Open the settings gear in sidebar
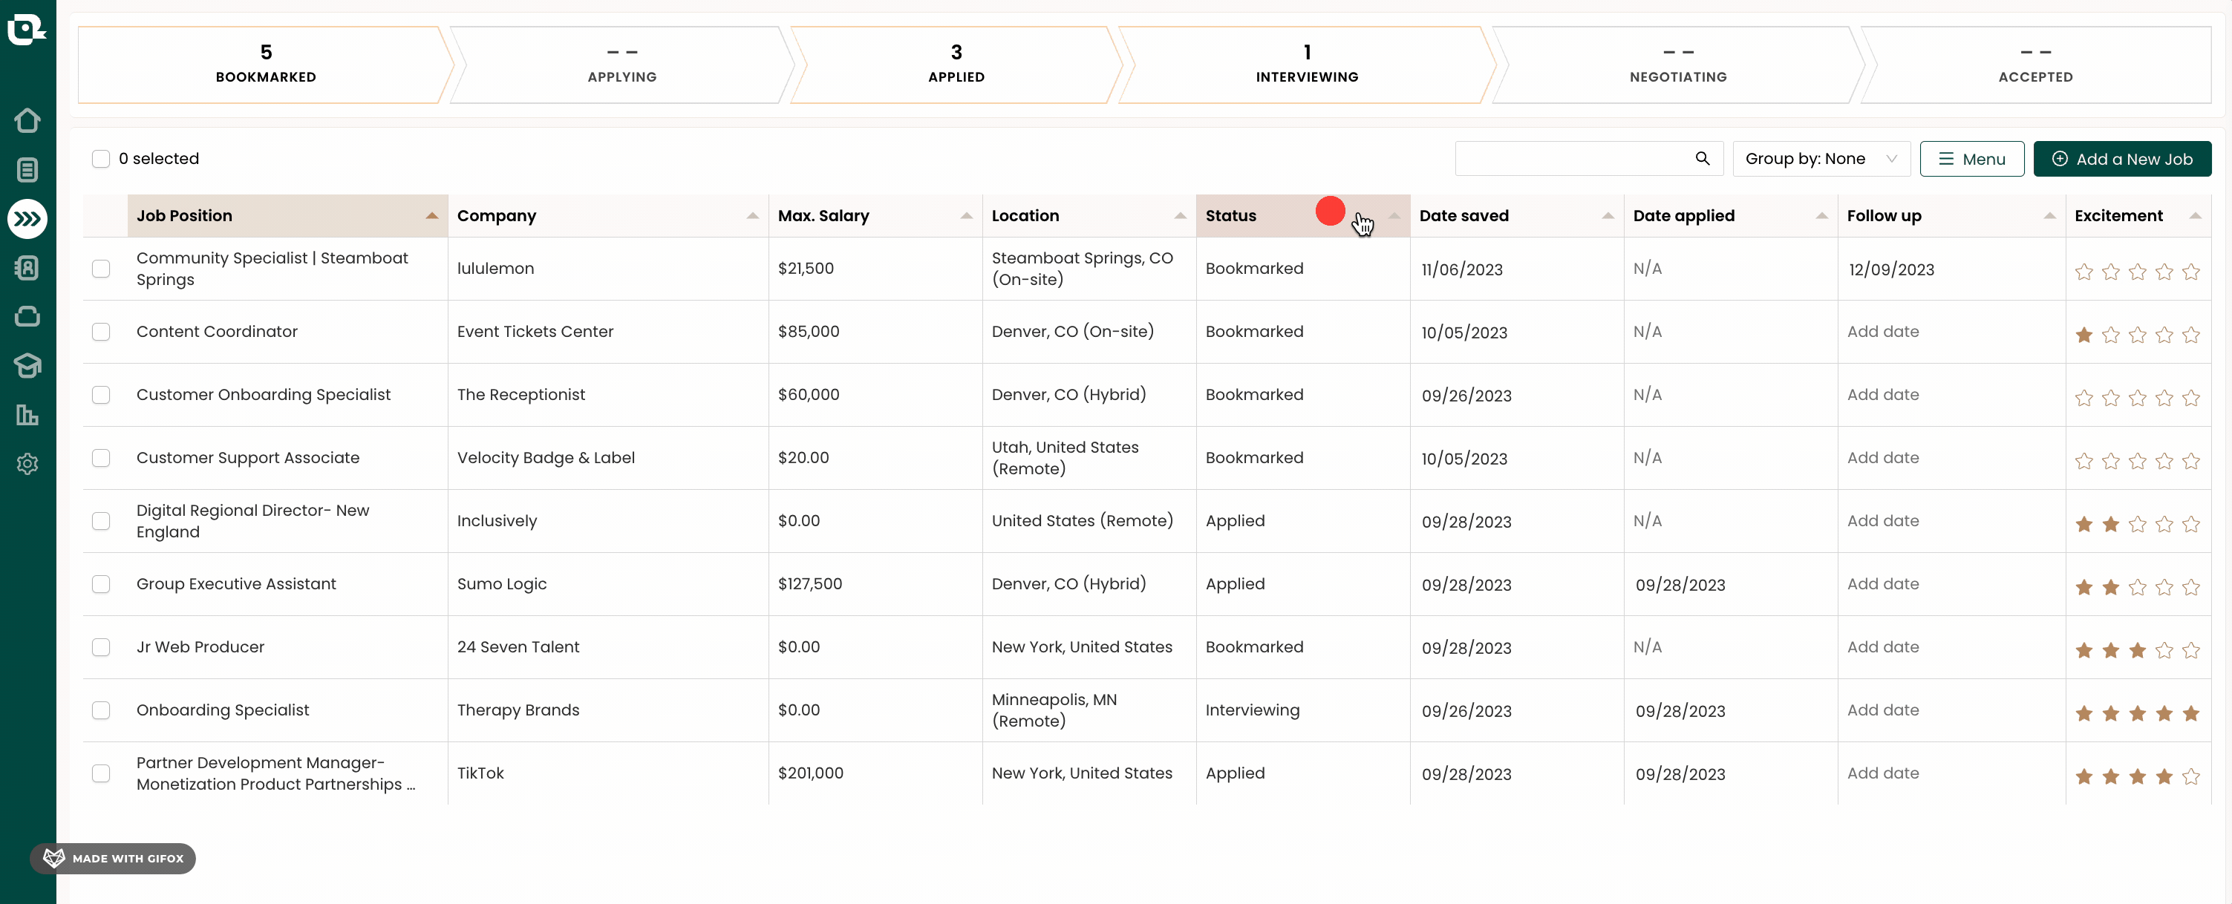 [x=27, y=463]
